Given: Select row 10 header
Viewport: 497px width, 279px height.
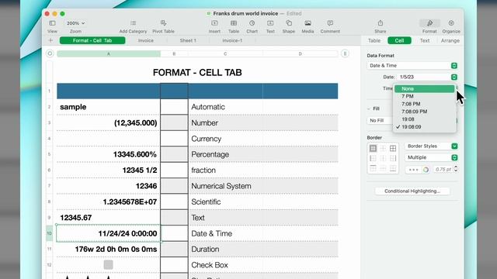Looking at the screenshot, I should click(50, 233).
